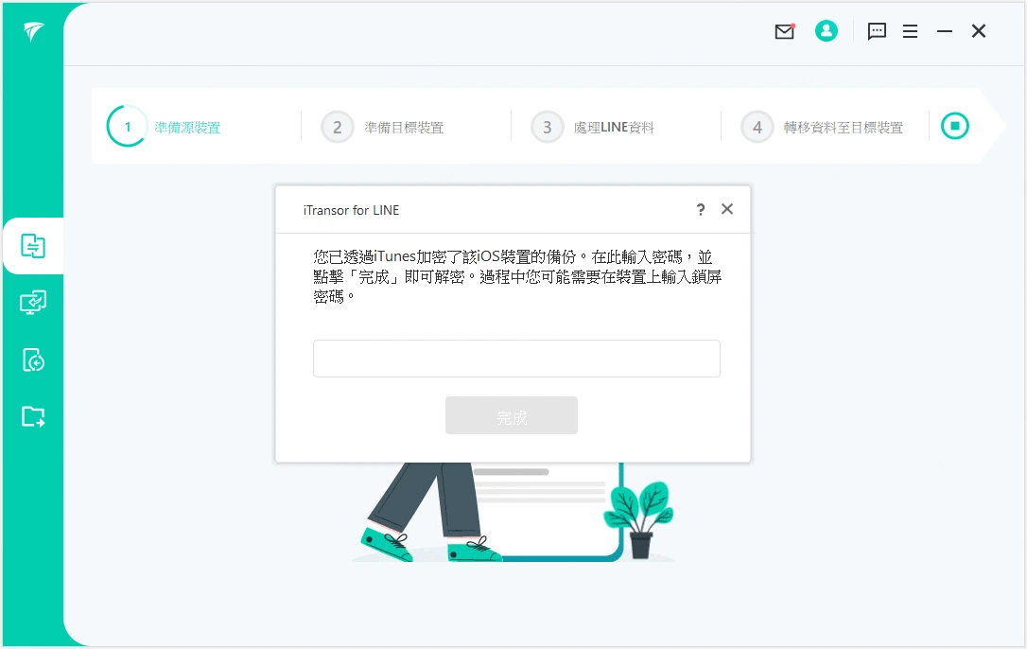This screenshot has width=1027, height=649.
Task: Open the feedback chat bubble icon
Action: (x=877, y=31)
